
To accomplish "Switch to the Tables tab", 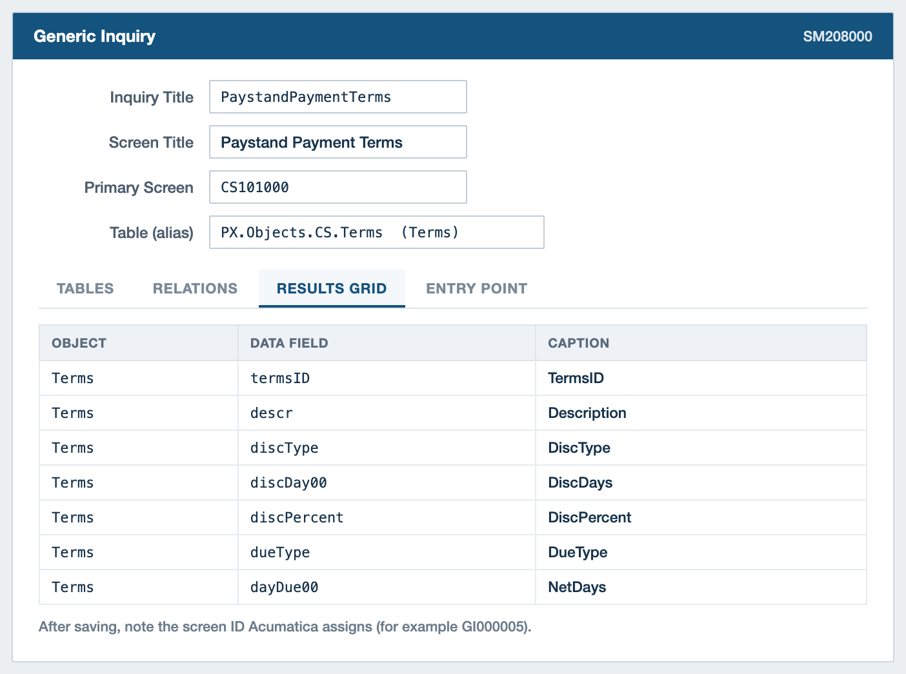I will click(x=85, y=288).
